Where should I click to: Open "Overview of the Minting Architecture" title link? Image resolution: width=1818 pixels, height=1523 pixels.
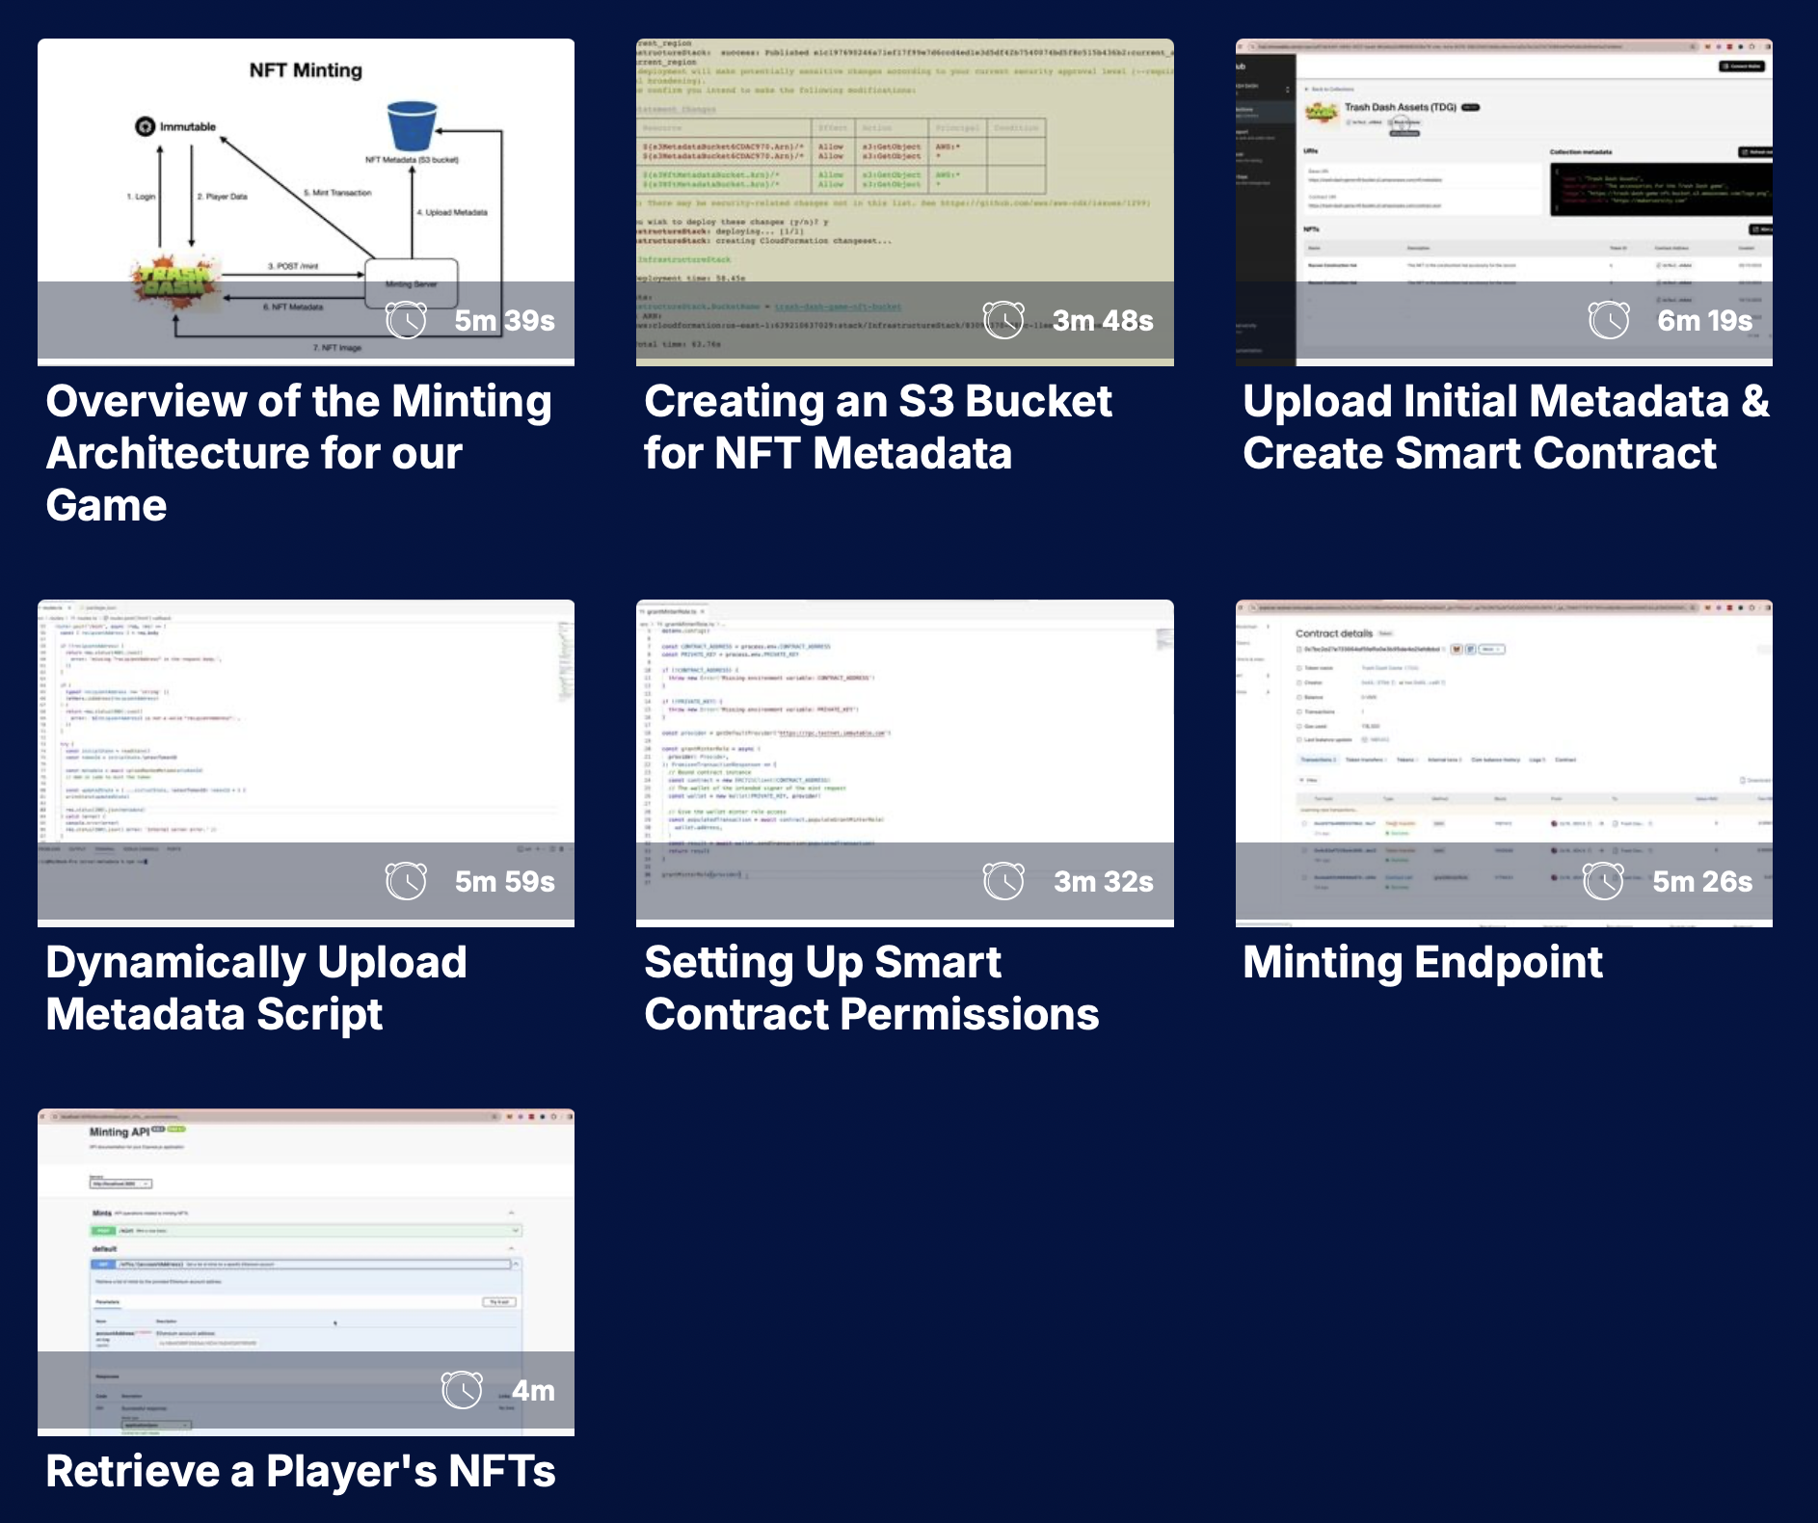(x=299, y=453)
